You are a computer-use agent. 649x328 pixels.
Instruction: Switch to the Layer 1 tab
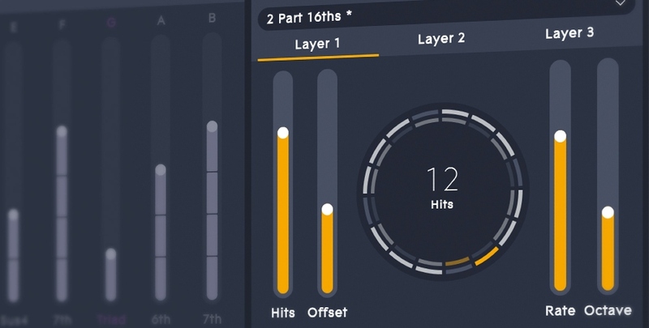(x=318, y=45)
